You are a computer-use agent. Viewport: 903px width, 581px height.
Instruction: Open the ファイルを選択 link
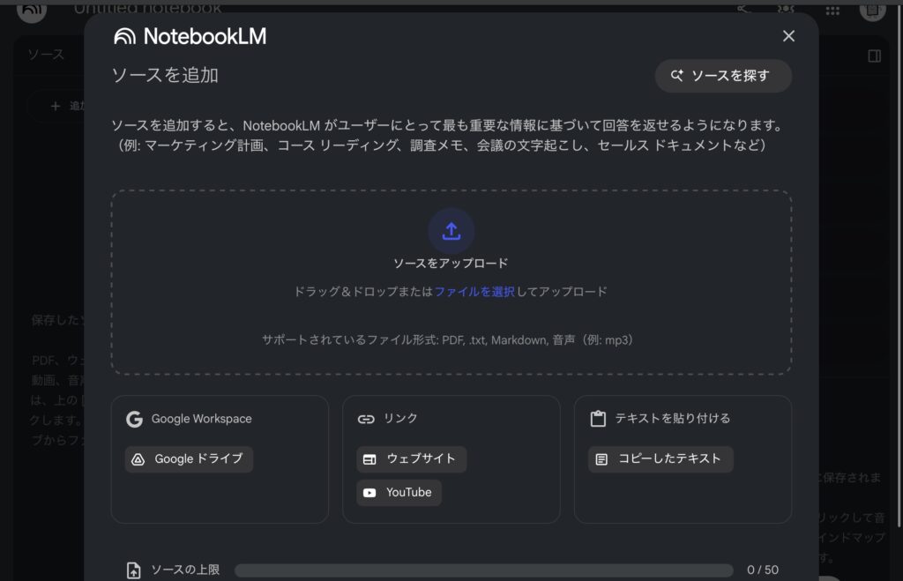coord(474,292)
